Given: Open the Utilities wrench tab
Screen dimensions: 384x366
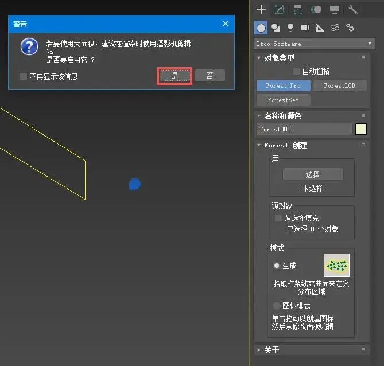Looking at the screenshot, I should [x=353, y=10].
